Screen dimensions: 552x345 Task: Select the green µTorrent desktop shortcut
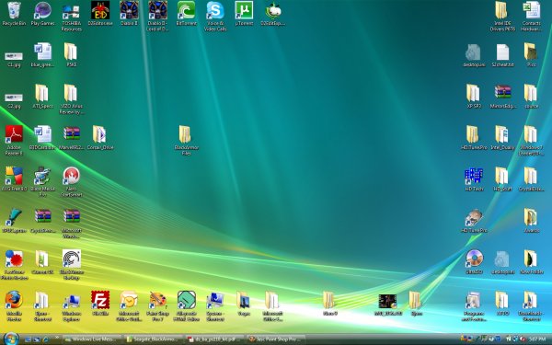point(244,14)
